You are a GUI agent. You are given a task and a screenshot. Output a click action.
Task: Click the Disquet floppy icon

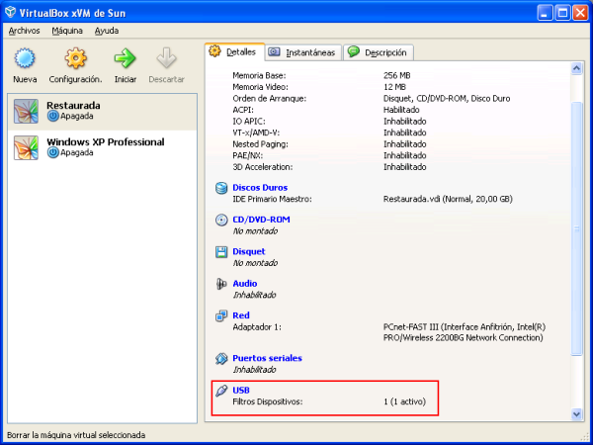[221, 252]
